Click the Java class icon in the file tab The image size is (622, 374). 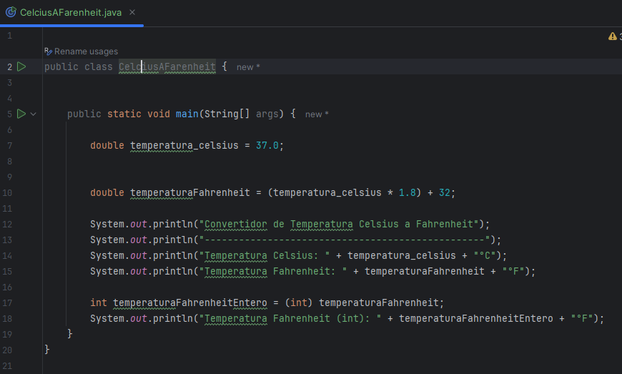point(11,13)
